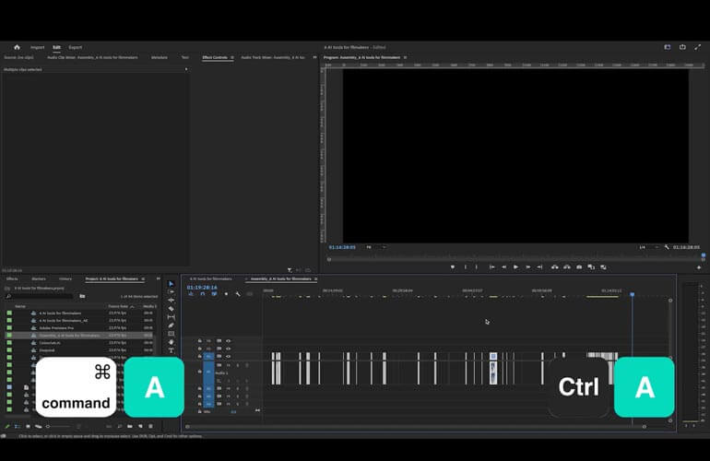Add a marker in the timeline header

(x=227, y=294)
